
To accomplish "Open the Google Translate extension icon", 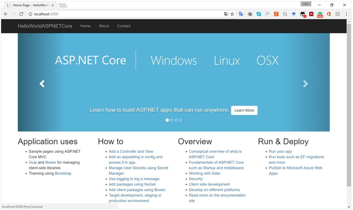I will click(x=241, y=14).
